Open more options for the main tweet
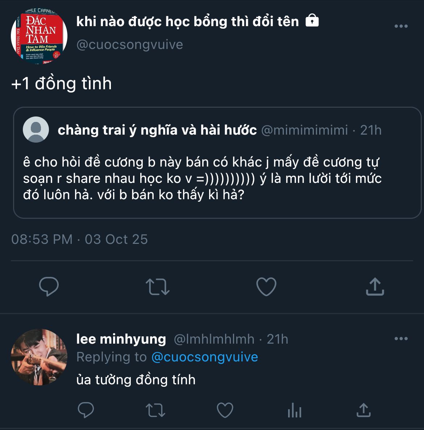Image resolution: width=424 pixels, height=430 pixels. click(401, 26)
